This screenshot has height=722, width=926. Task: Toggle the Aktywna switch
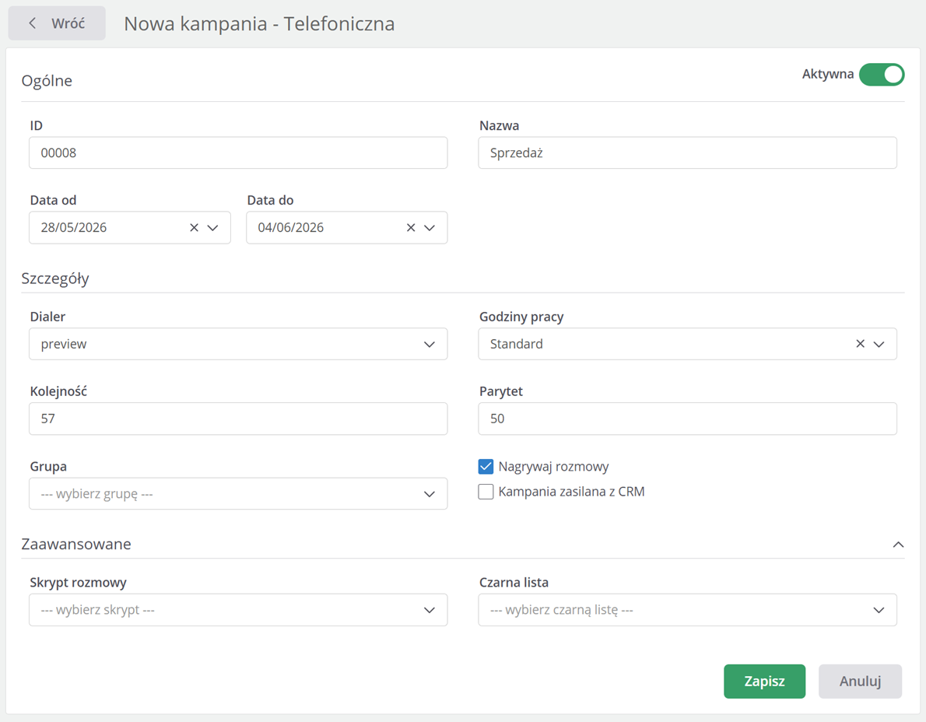[x=881, y=75]
